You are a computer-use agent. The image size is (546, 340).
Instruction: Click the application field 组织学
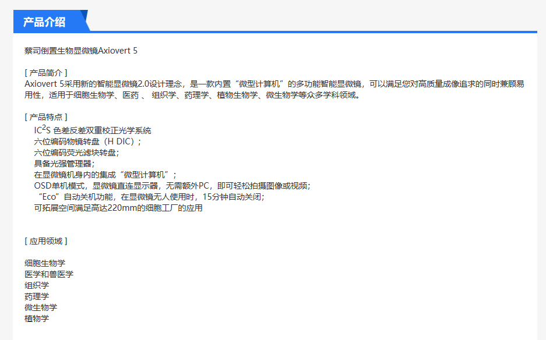37,285
